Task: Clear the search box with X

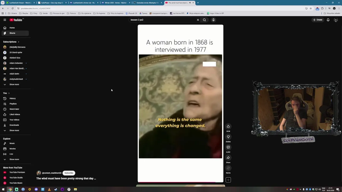Action: pyautogui.click(x=198, y=20)
